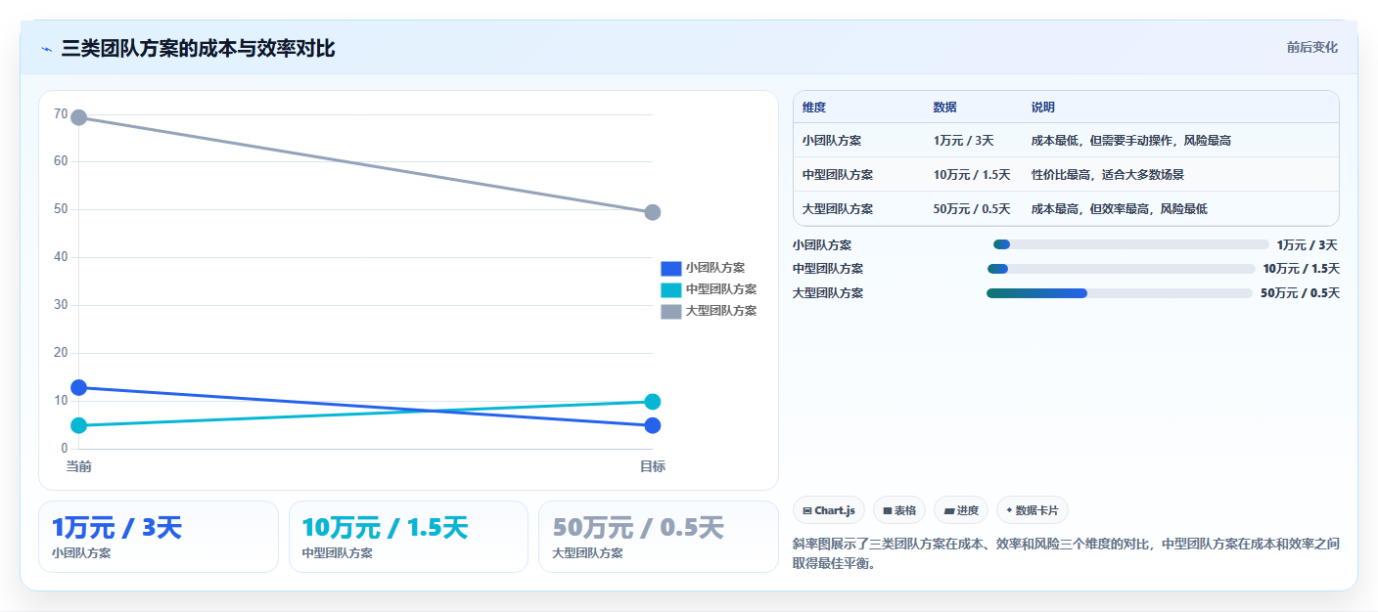Click the 说明 column header
The image size is (1378, 612).
1043,108
